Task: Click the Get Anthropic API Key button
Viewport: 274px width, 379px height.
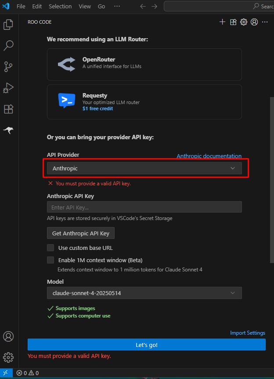Action: coord(80,233)
